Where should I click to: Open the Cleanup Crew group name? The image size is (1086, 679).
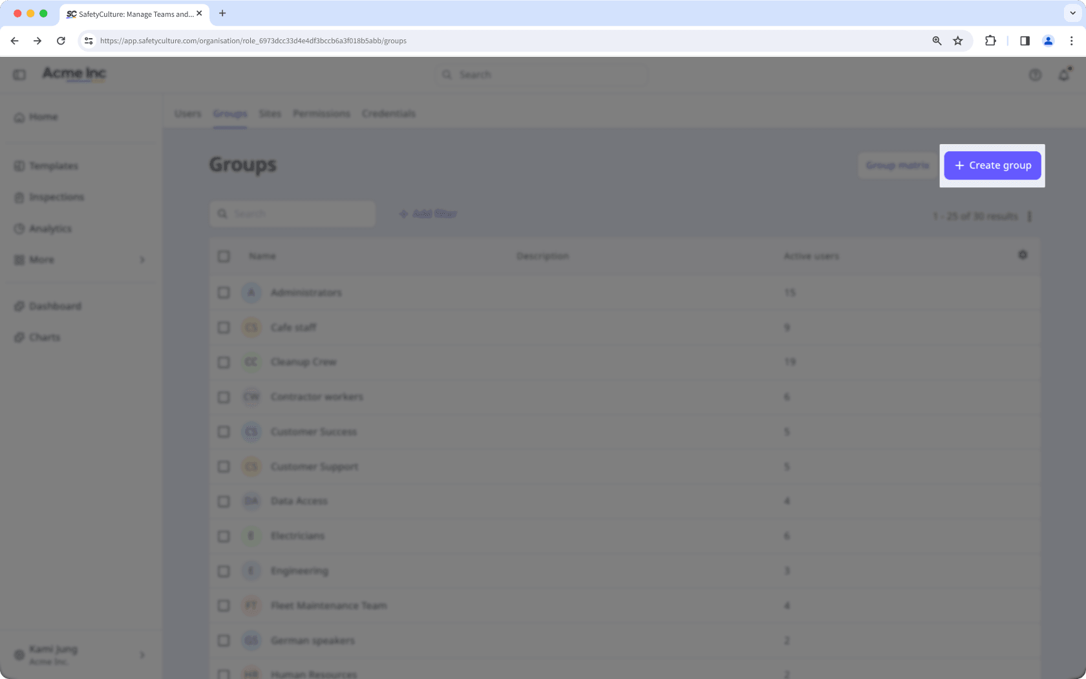(303, 362)
